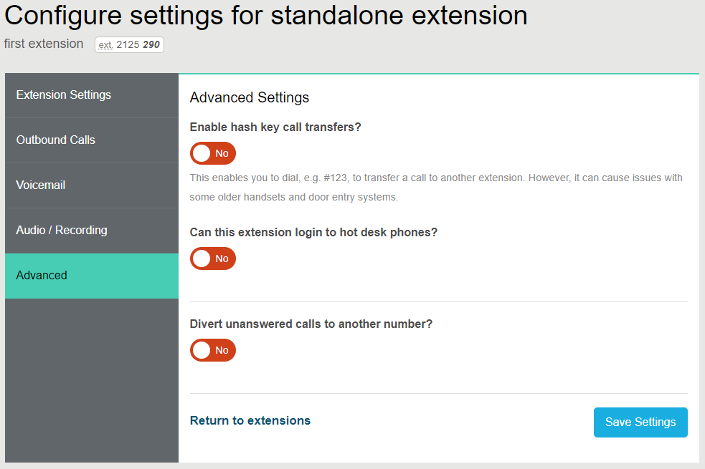
Task: Click Save Settings
Action: tap(640, 422)
